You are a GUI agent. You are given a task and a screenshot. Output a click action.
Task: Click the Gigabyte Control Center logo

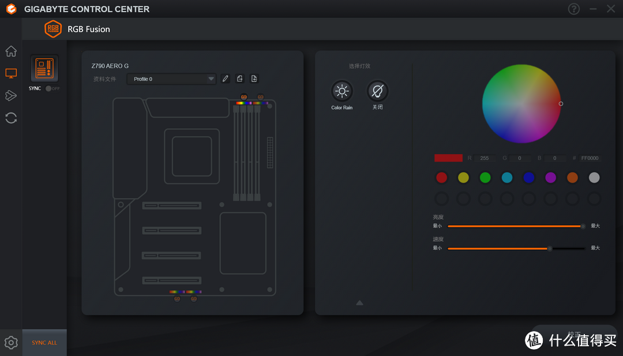pos(12,9)
